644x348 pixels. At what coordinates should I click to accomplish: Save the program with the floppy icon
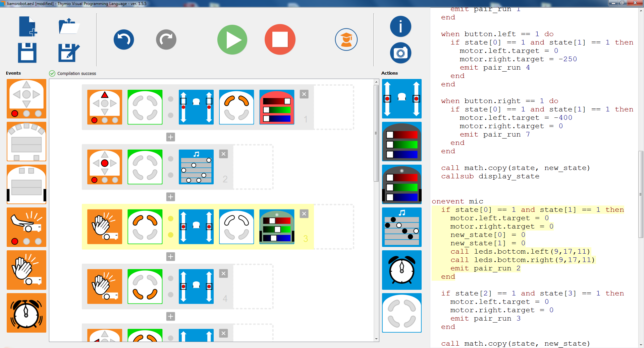(27, 53)
